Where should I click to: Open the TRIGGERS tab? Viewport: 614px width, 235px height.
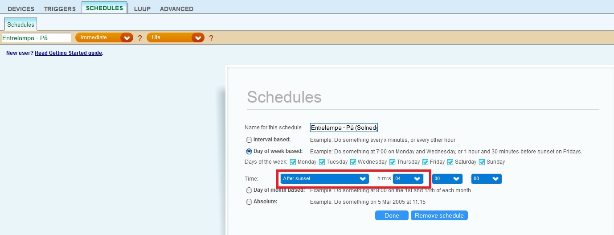tap(60, 9)
